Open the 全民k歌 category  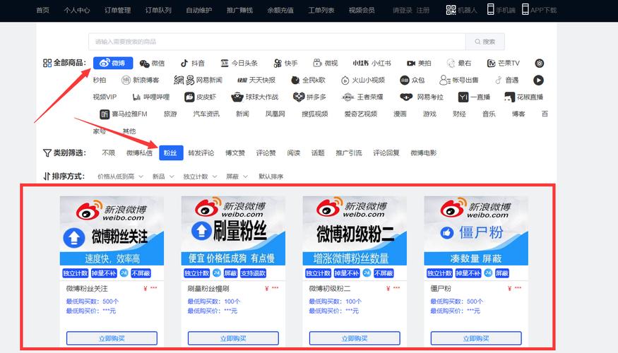308,80
